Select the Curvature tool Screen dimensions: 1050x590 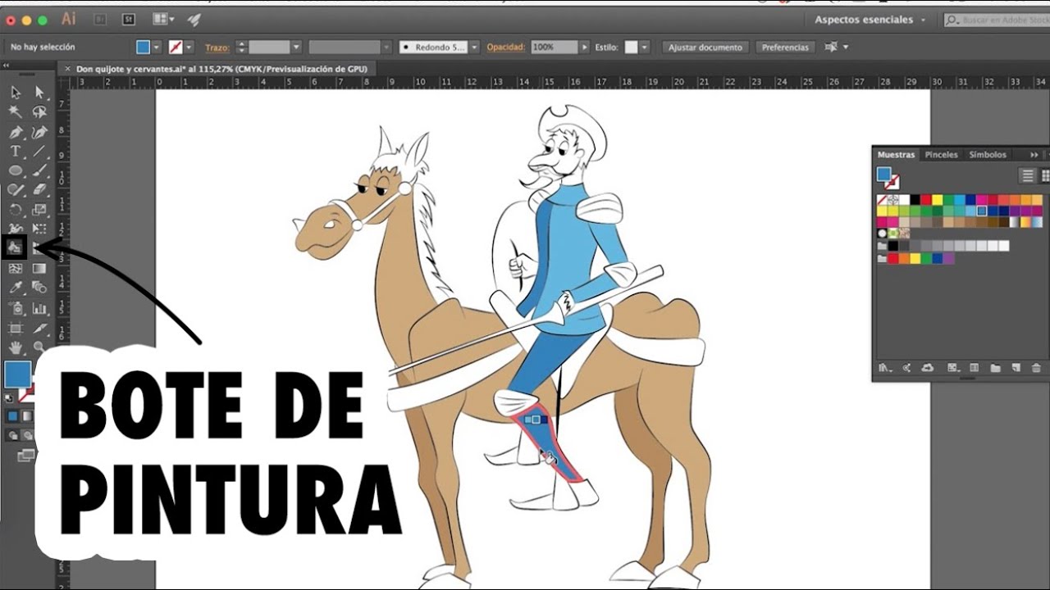click(x=39, y=131)
